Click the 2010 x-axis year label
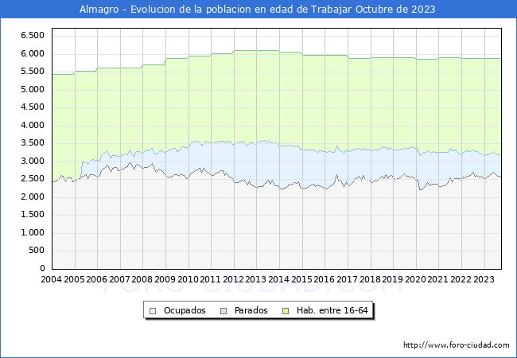Screen dimensions: 517x358 pyautogui.click(x=188, y=279)
